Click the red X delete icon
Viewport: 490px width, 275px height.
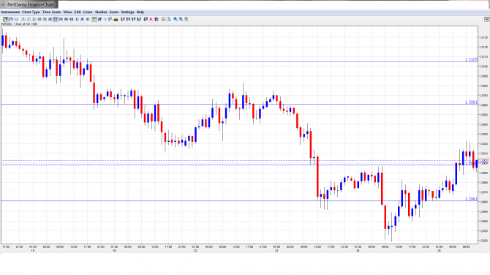(x=151, y=19)
